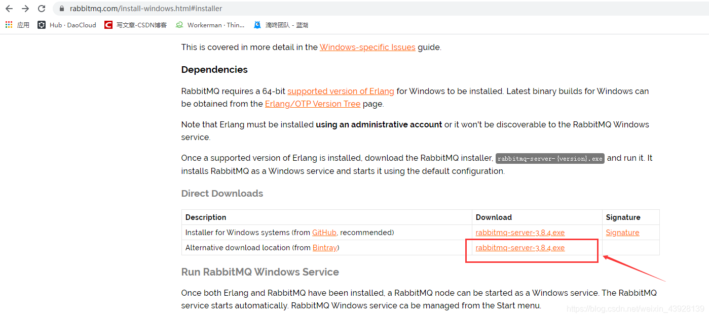Open the Signature link for the installer

click(x=622, y=232)
